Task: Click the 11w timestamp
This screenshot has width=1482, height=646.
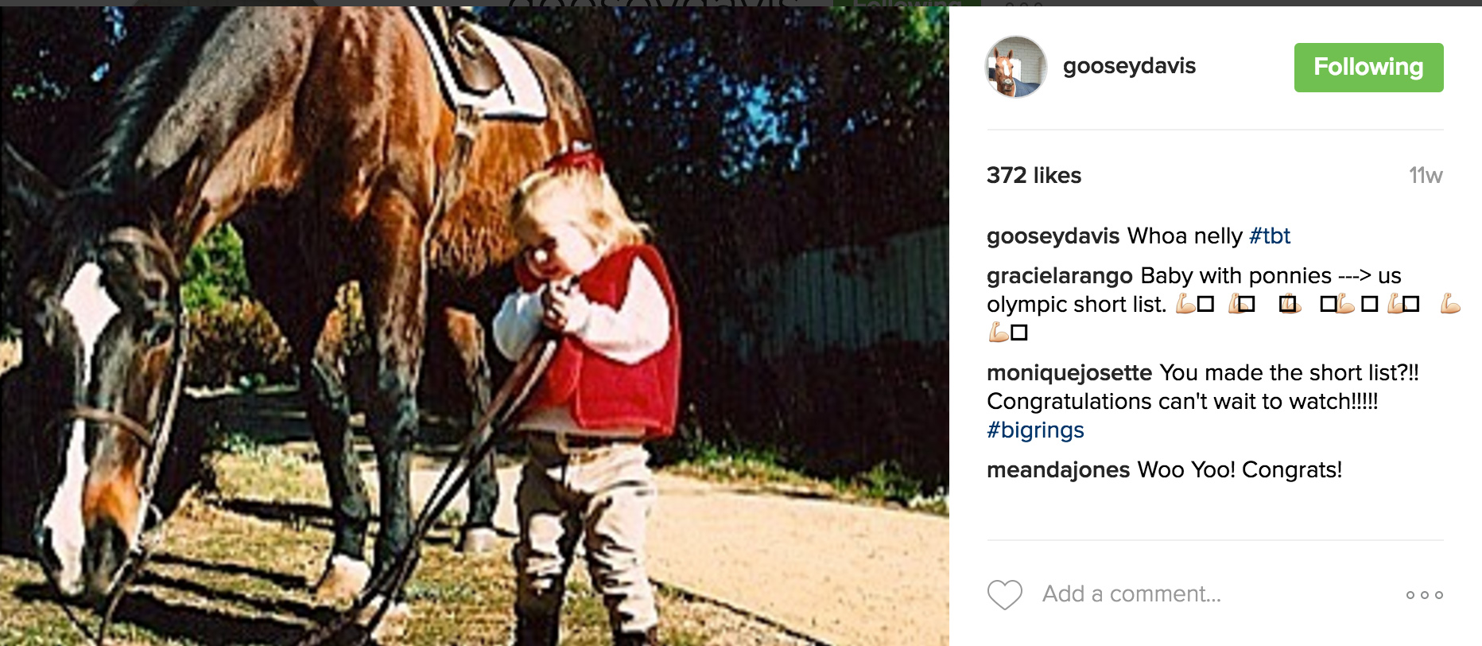Action: (1426, 175)
